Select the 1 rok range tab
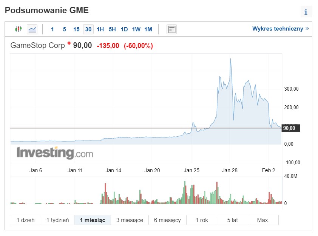318x236 pixels. coord(202,220)
